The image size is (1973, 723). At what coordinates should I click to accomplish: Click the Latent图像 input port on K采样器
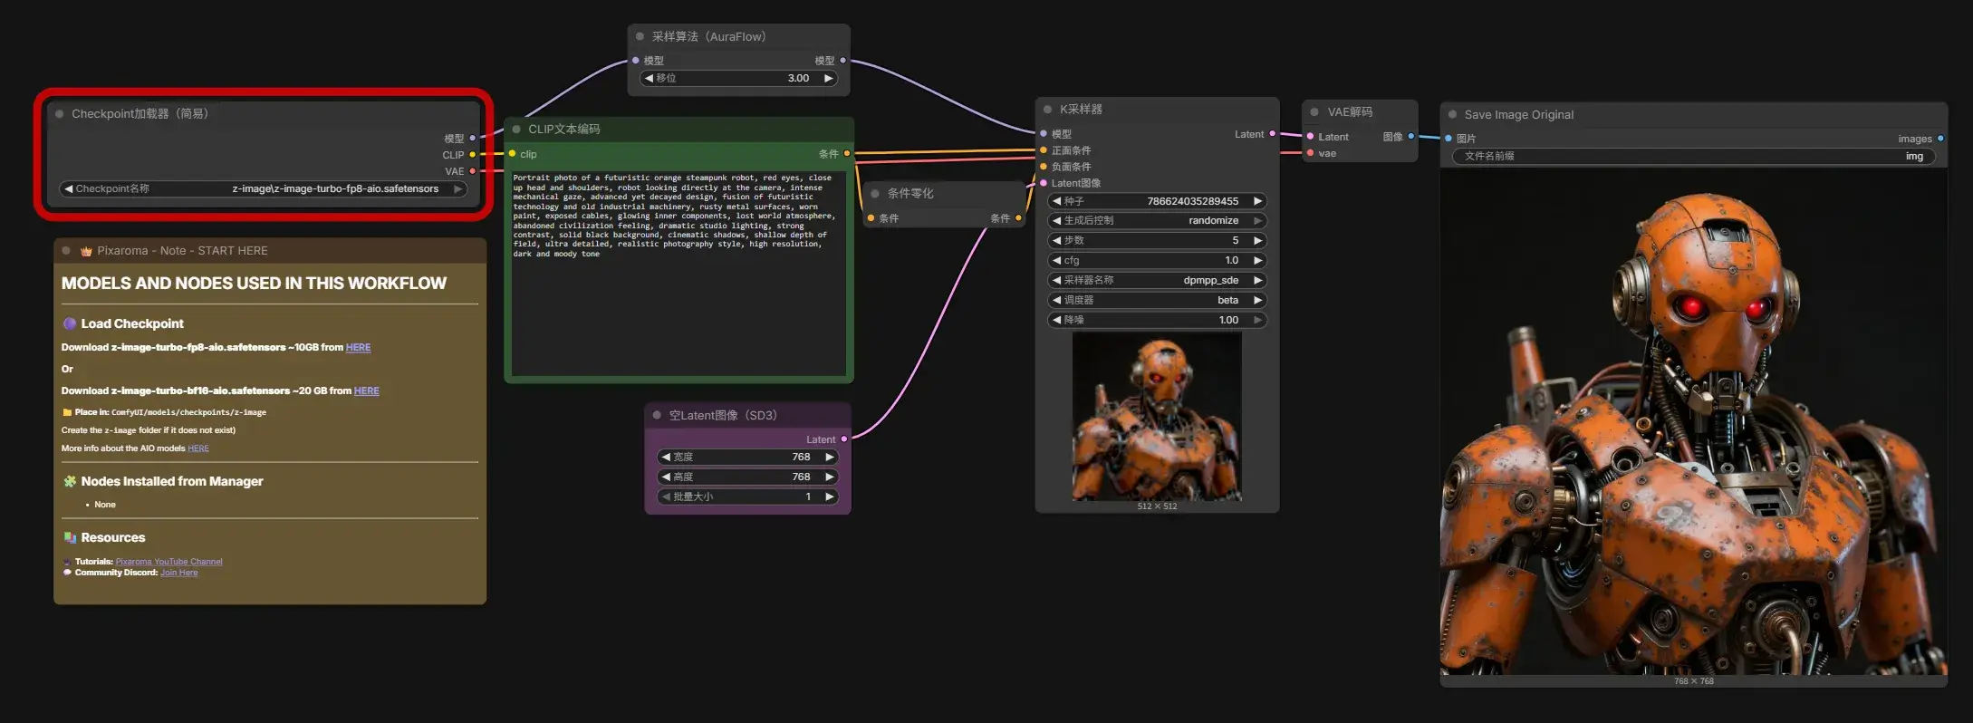coord(1043,183)
